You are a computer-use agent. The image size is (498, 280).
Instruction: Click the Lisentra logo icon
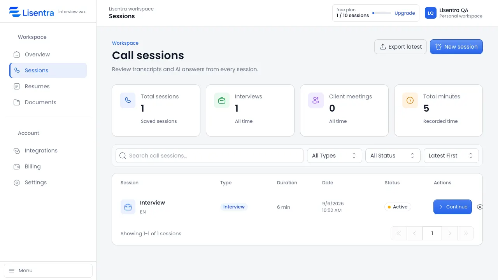[x=15, y=12]
